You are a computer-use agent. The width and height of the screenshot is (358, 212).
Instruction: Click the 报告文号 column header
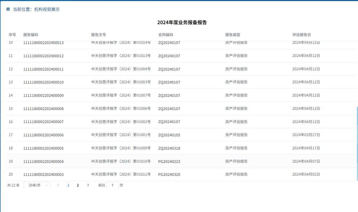(x=98, y=35)
